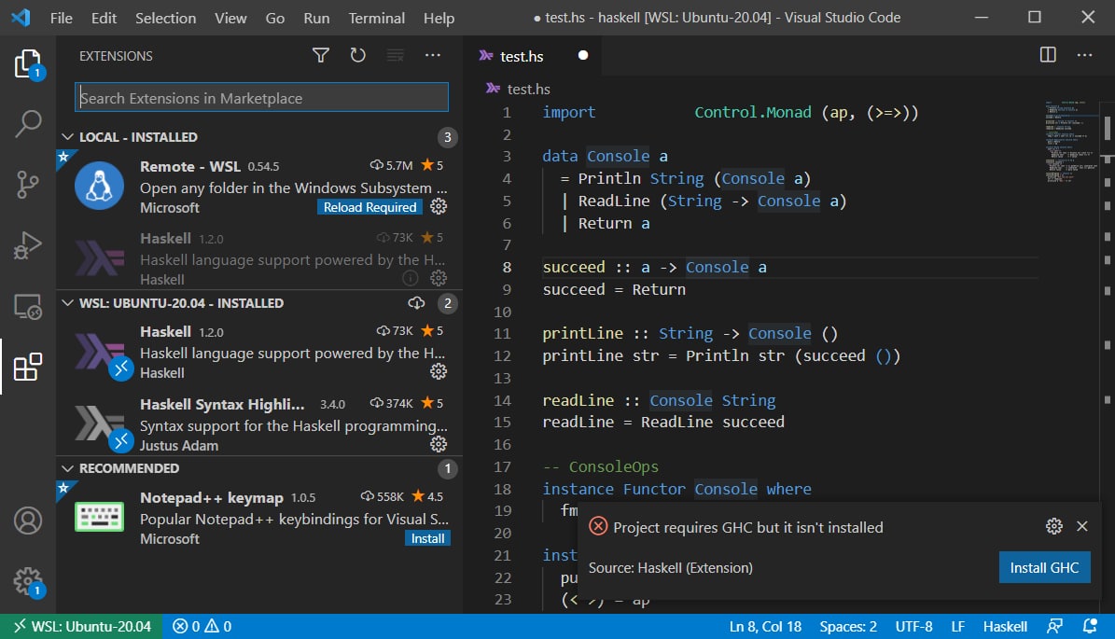Refresh the extensions list

click(x=357, y=55)
